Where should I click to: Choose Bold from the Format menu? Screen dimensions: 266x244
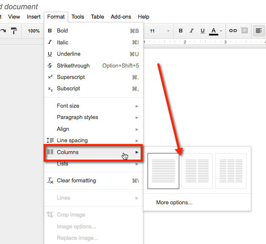(94, 31)
